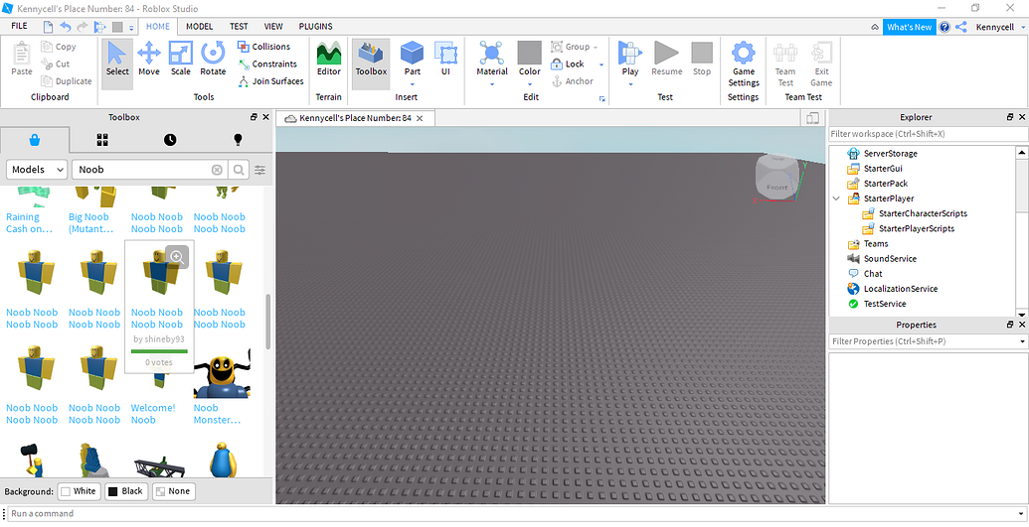Open the Terrain Editor
Image resolution: width=1029 pixels, height=527 pixels.
click(x=329, y=59)
